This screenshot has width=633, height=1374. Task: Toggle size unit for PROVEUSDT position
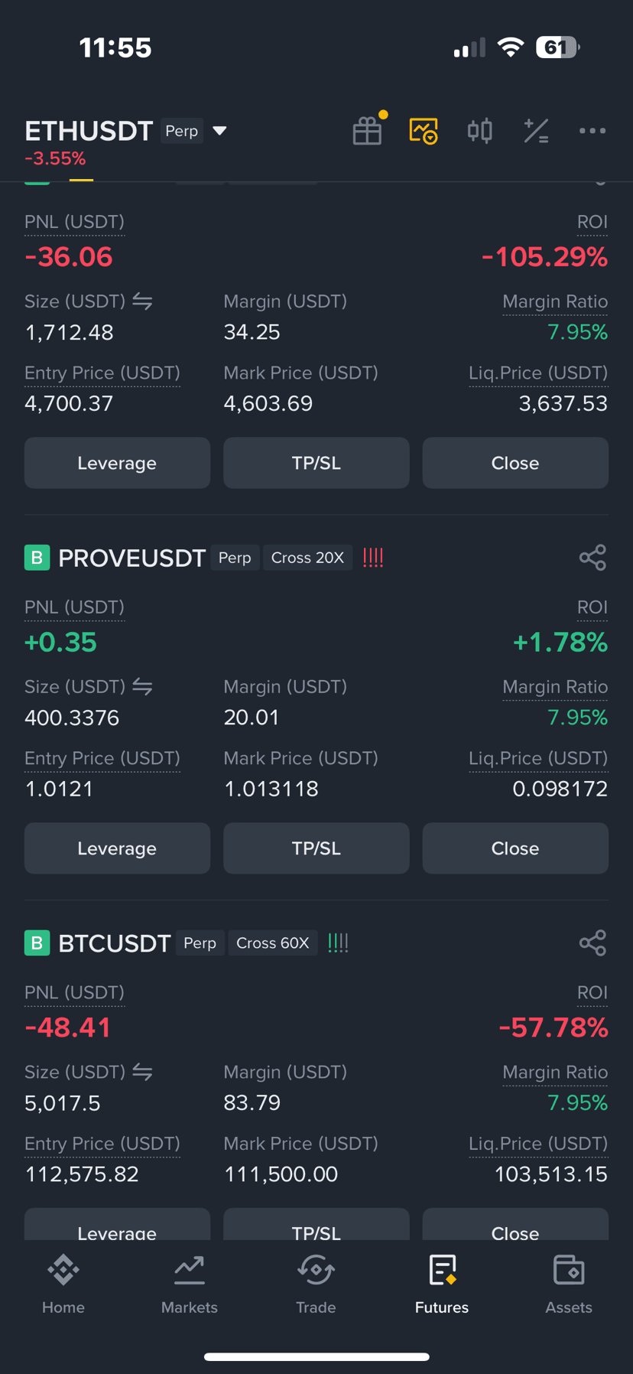click(x=142, y=687)
